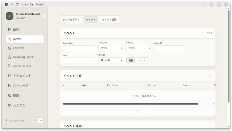Switch to the ダッシュボード tab
This screenshot has width=232, height=131.
(71, 20)
